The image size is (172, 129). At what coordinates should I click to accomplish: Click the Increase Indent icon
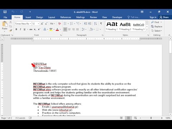click(x=90, y=24)
